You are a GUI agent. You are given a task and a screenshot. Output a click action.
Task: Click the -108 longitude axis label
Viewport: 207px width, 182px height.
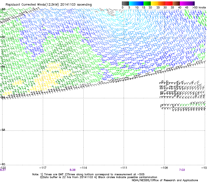pos(164,168)
